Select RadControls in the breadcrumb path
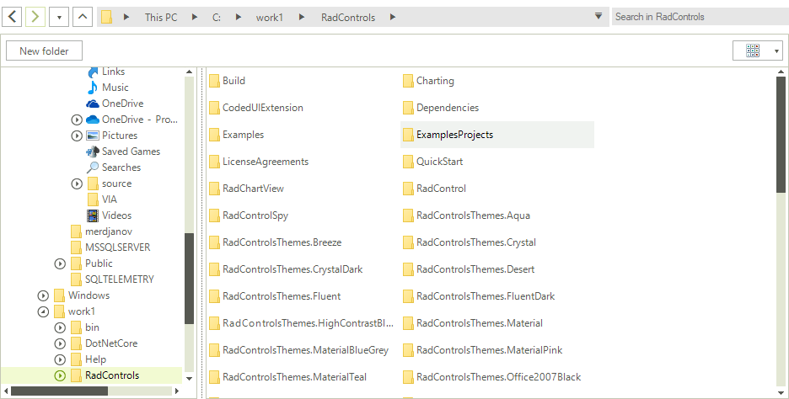This screenshot has height=399, width=789. (x=348, y=18)
